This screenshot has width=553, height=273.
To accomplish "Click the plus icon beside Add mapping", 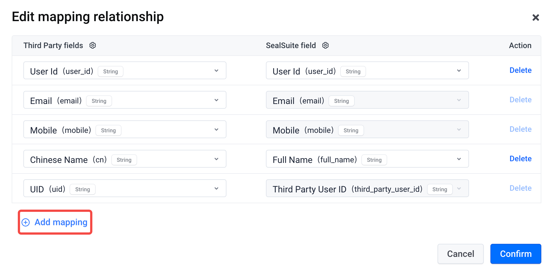I will tap(26, 222).
